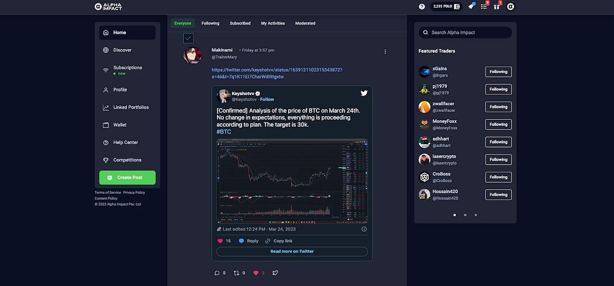Open the gift rewards icon in header

(x=496, y=6)
